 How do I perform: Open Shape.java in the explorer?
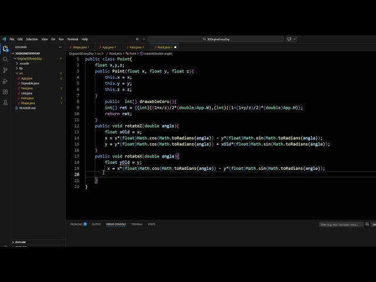point(28,103)
